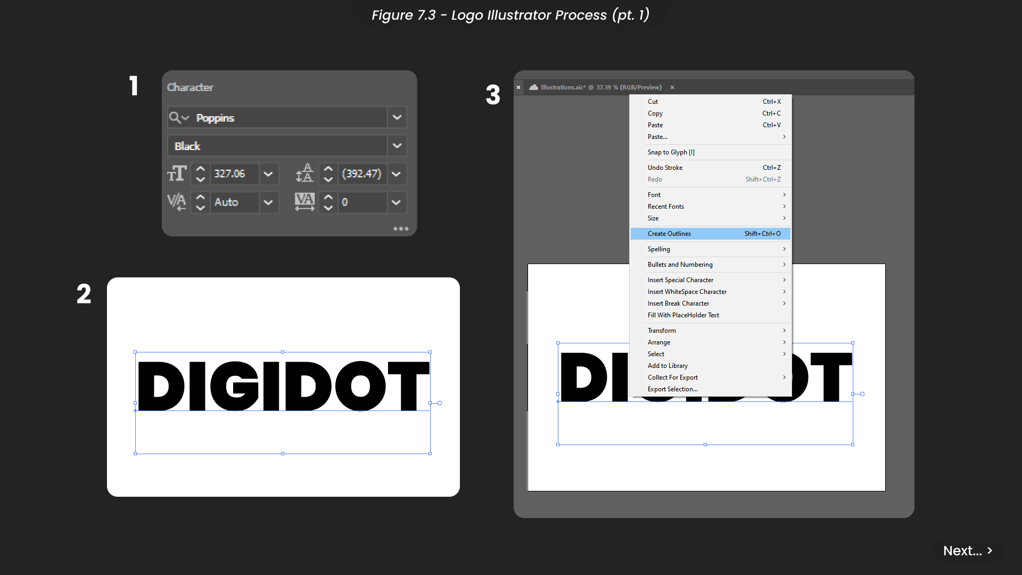Click the tracking value 0 field
This screenshot has height=575, width=1022.
362,202
